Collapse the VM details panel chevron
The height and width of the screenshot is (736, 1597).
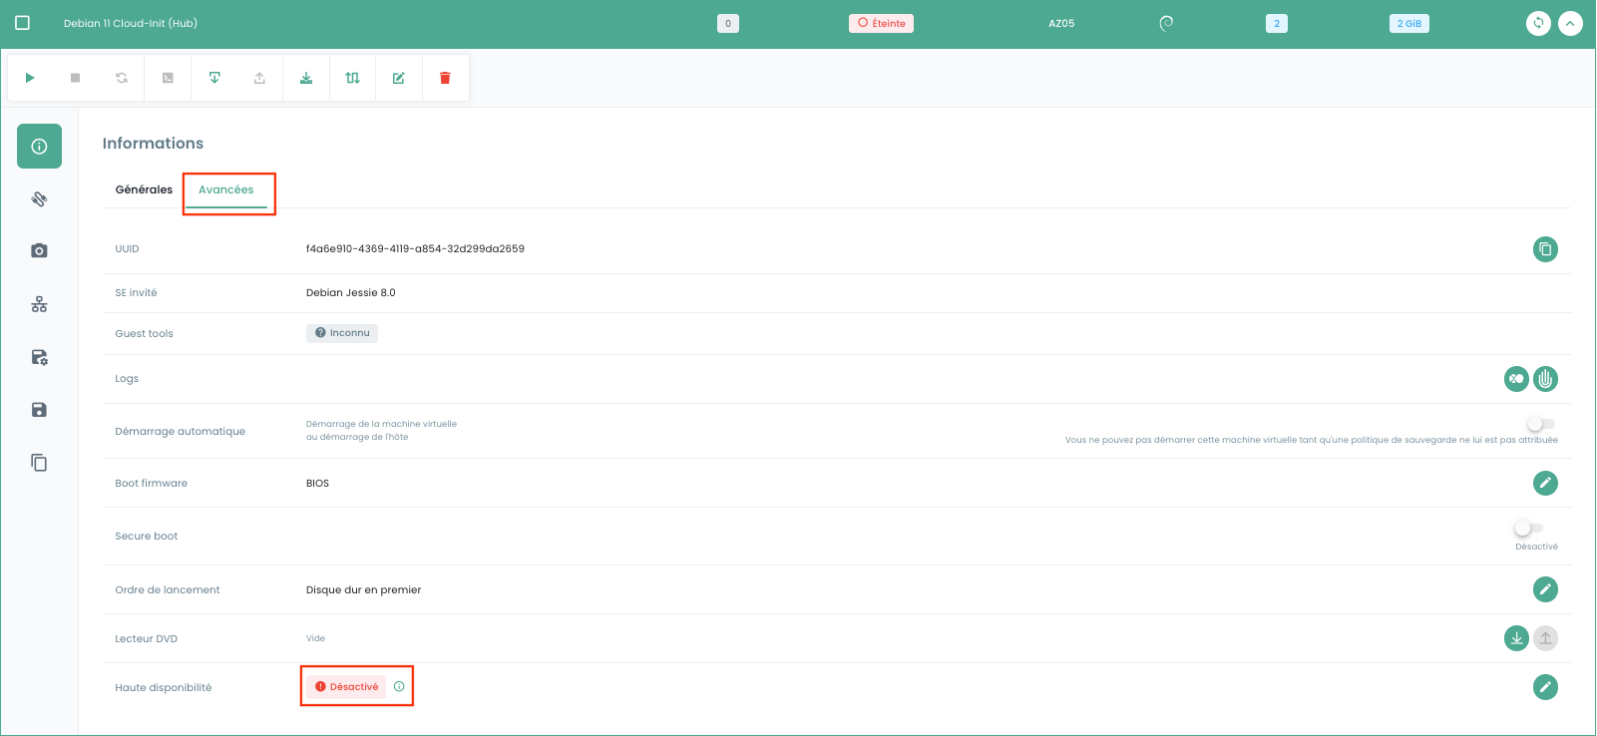pyautogui.click(x=1570, y=23)
